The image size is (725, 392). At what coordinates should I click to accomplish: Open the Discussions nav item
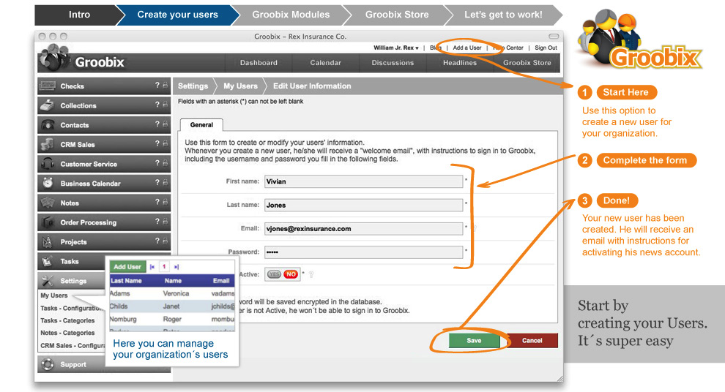(393, 62)
